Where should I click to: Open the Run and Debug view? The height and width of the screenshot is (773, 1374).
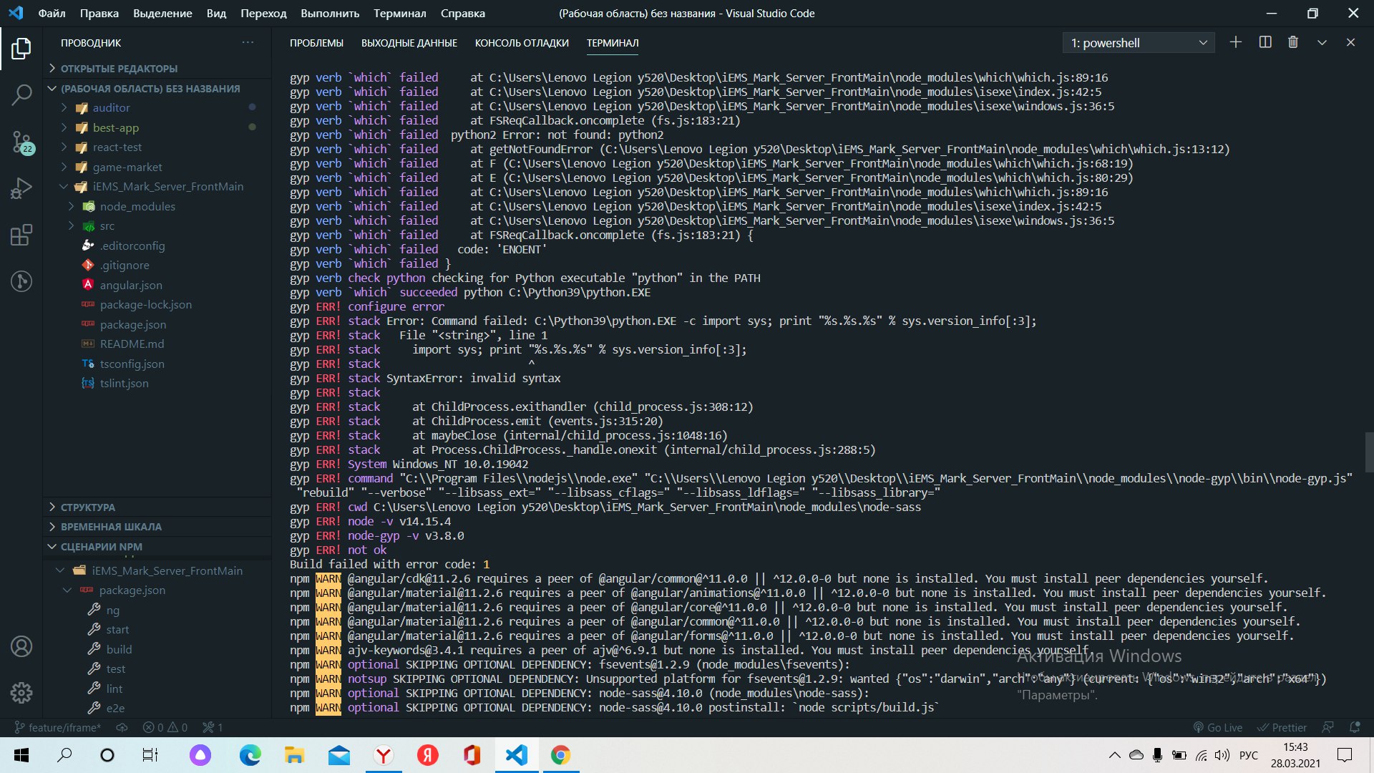[21, 188]
